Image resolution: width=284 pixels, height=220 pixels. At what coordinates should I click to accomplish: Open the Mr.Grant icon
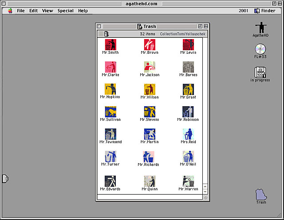(x=188, y=89)
